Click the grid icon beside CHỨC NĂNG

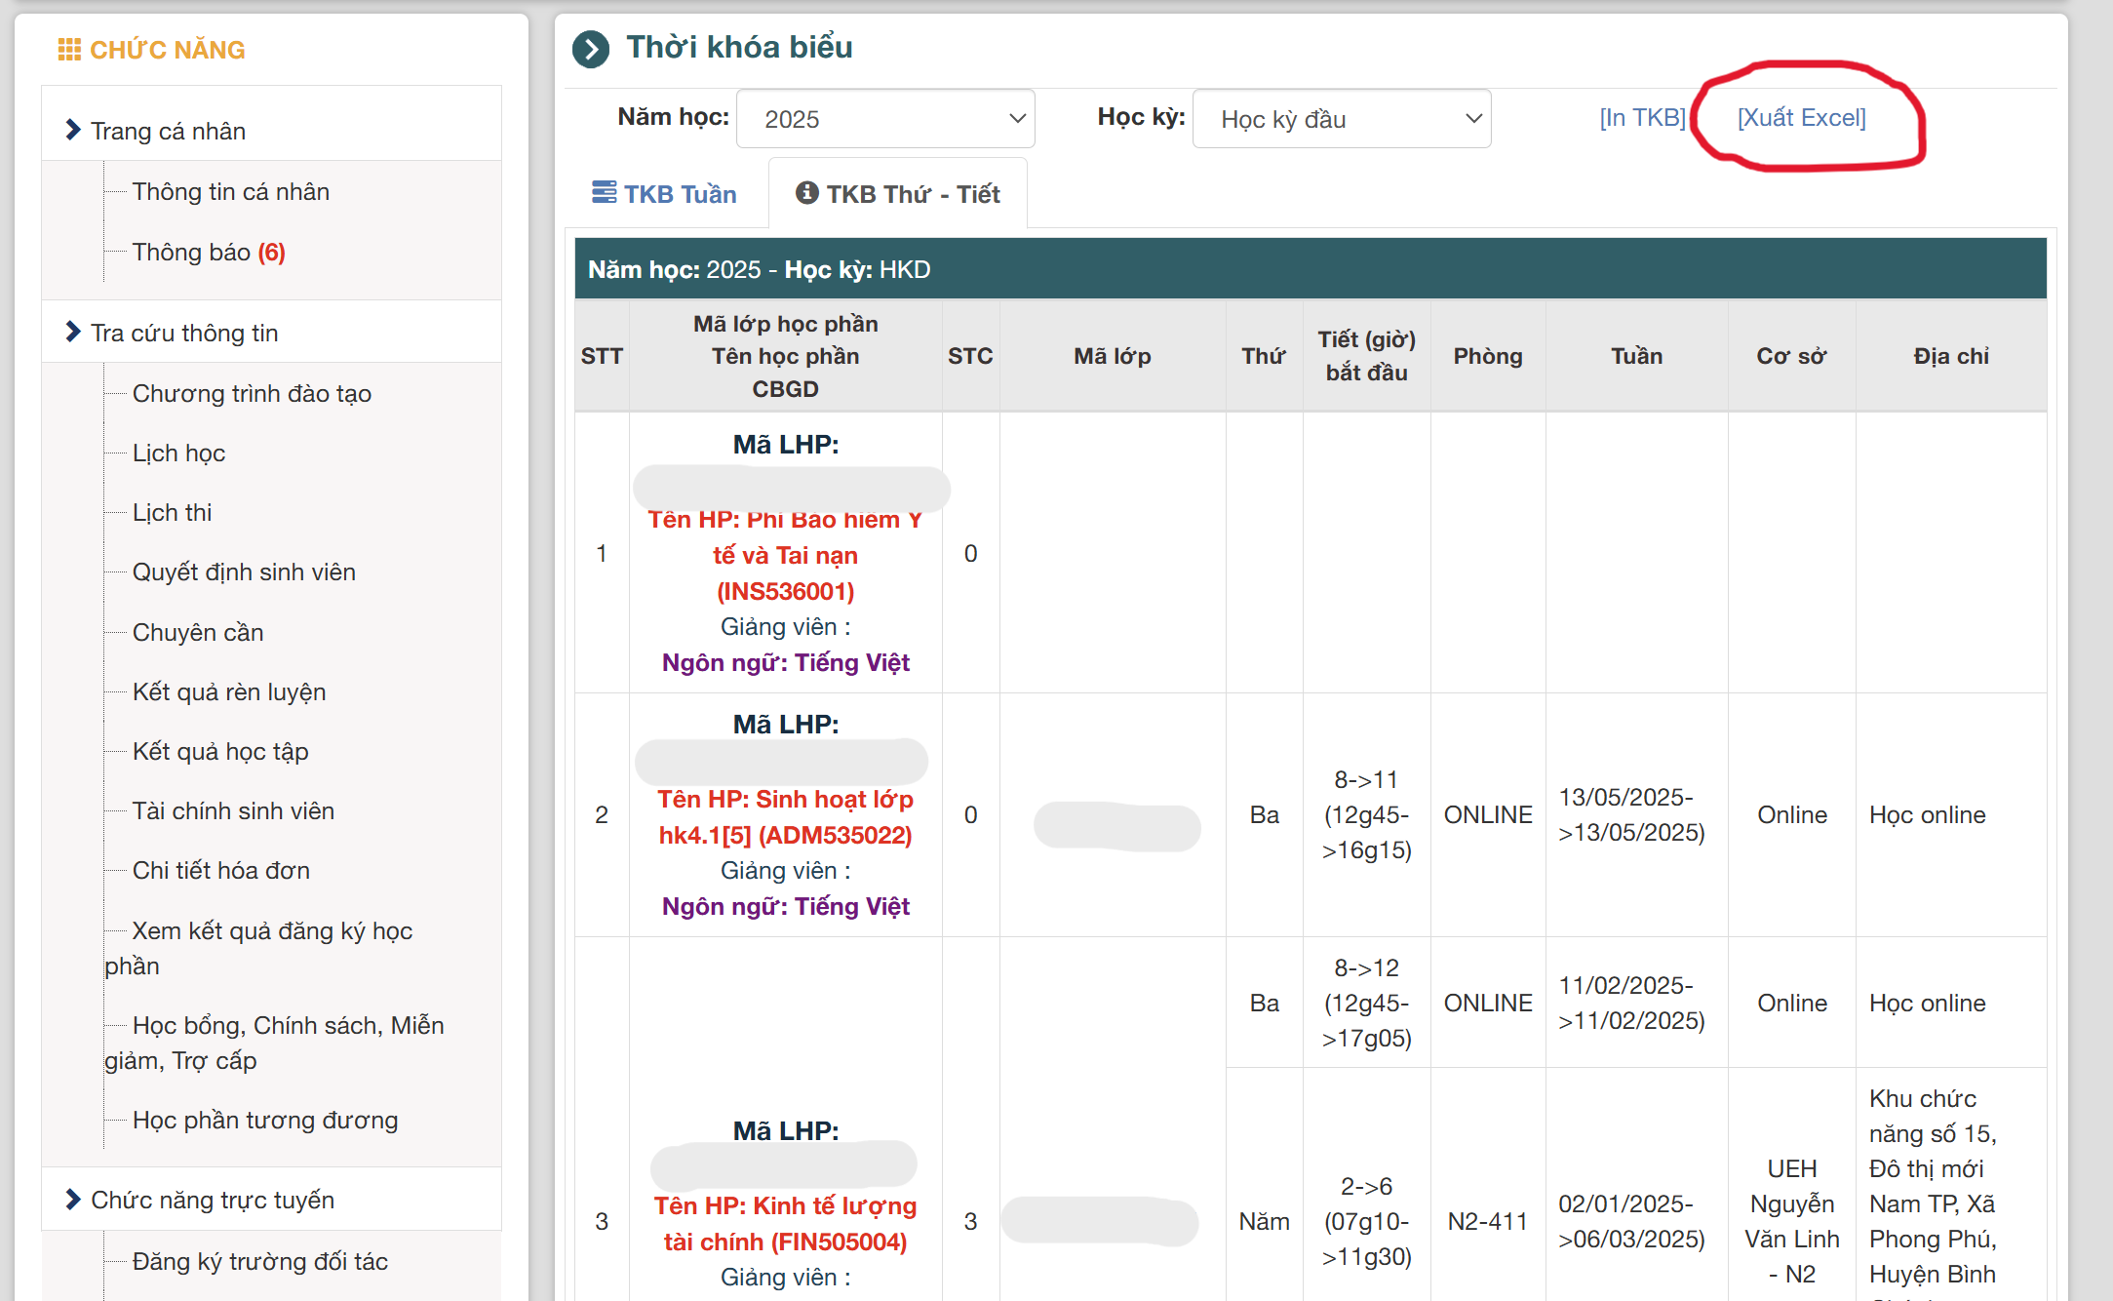(68, 50)
